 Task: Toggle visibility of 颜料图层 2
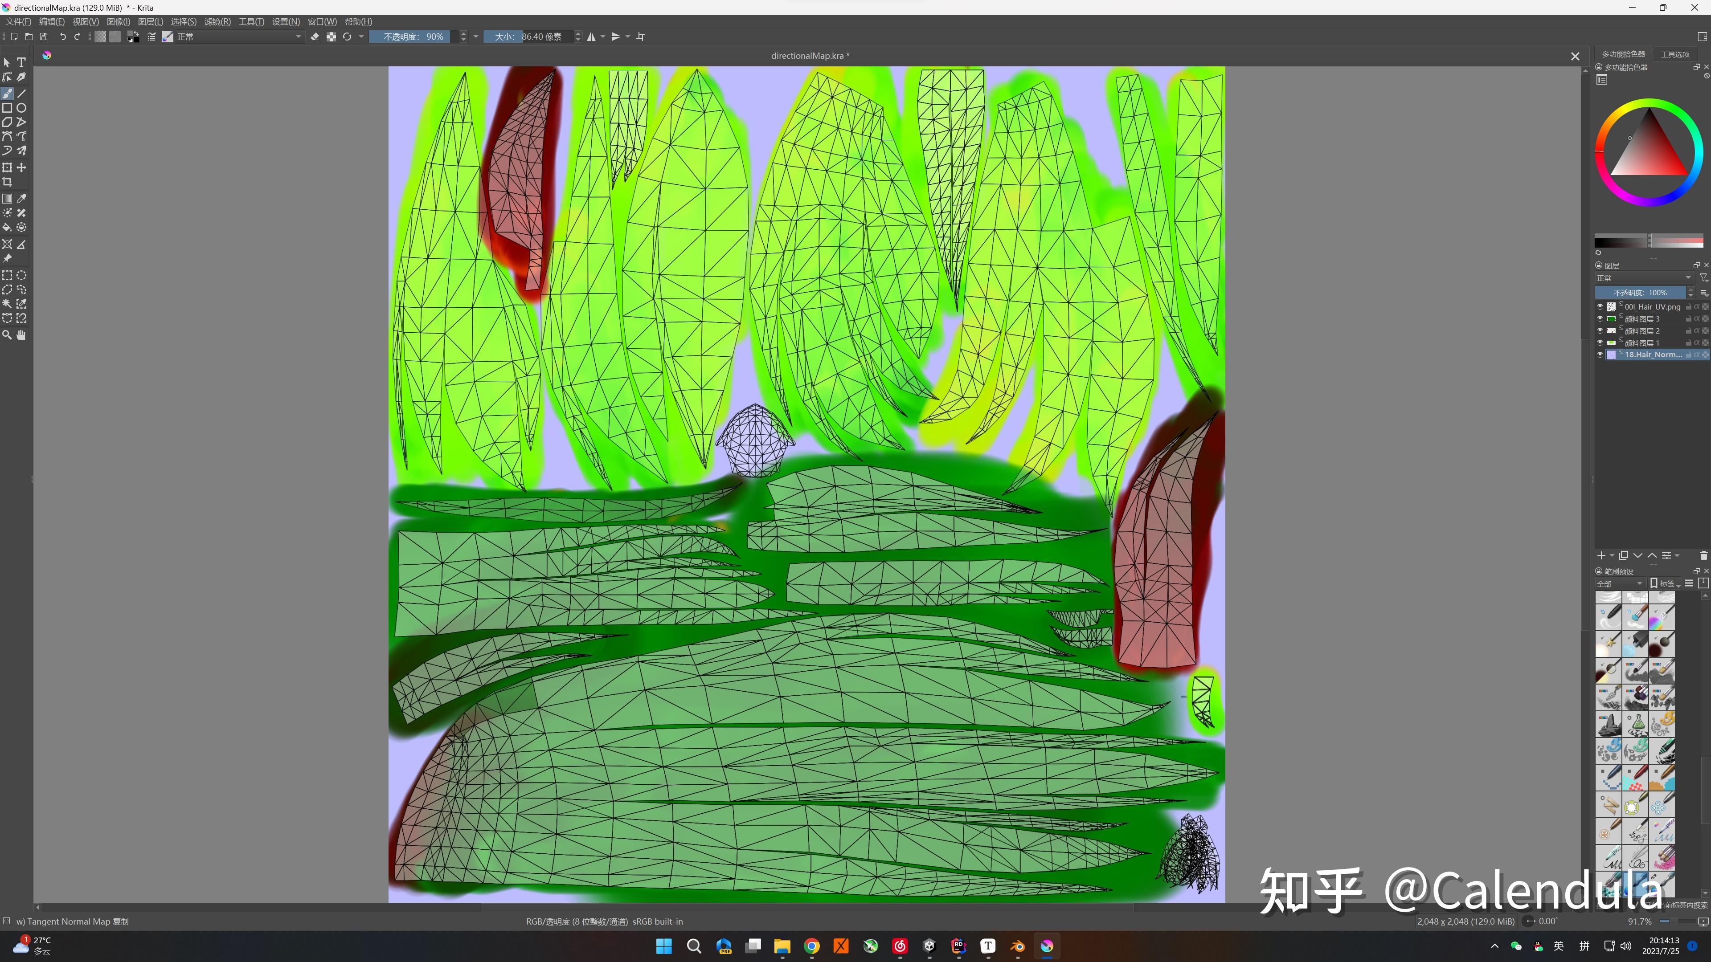tap(1600, 330)
